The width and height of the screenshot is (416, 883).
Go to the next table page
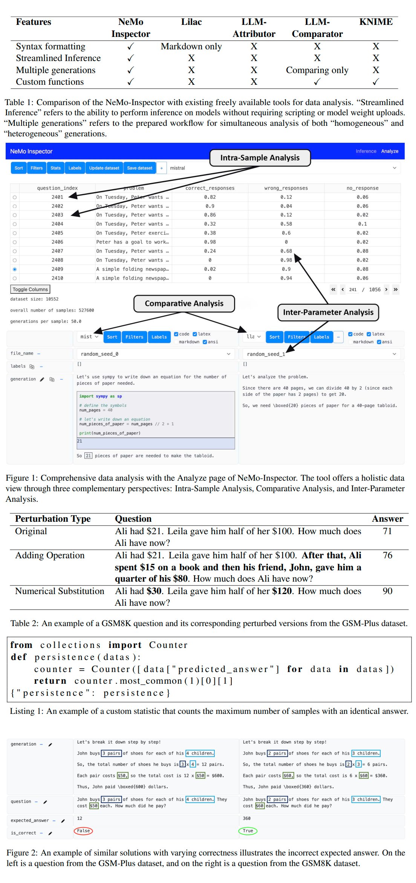pos(386,289)
